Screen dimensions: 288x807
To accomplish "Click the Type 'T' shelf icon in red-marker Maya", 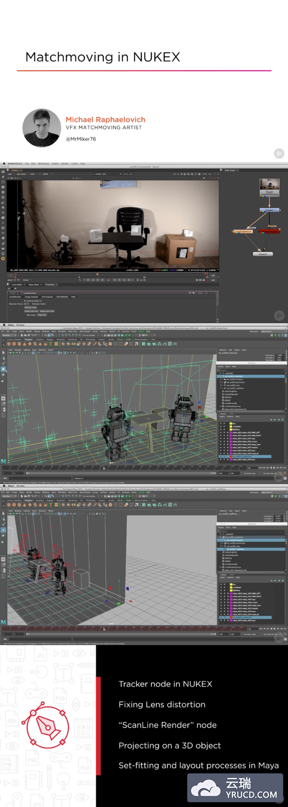I will 51,505.
